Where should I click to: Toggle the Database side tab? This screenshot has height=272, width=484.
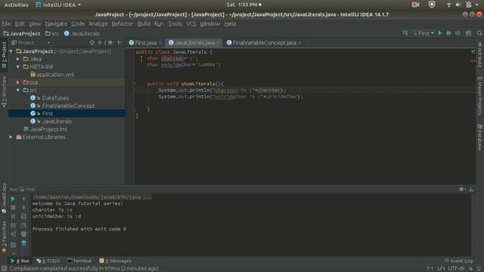(479, 137)
